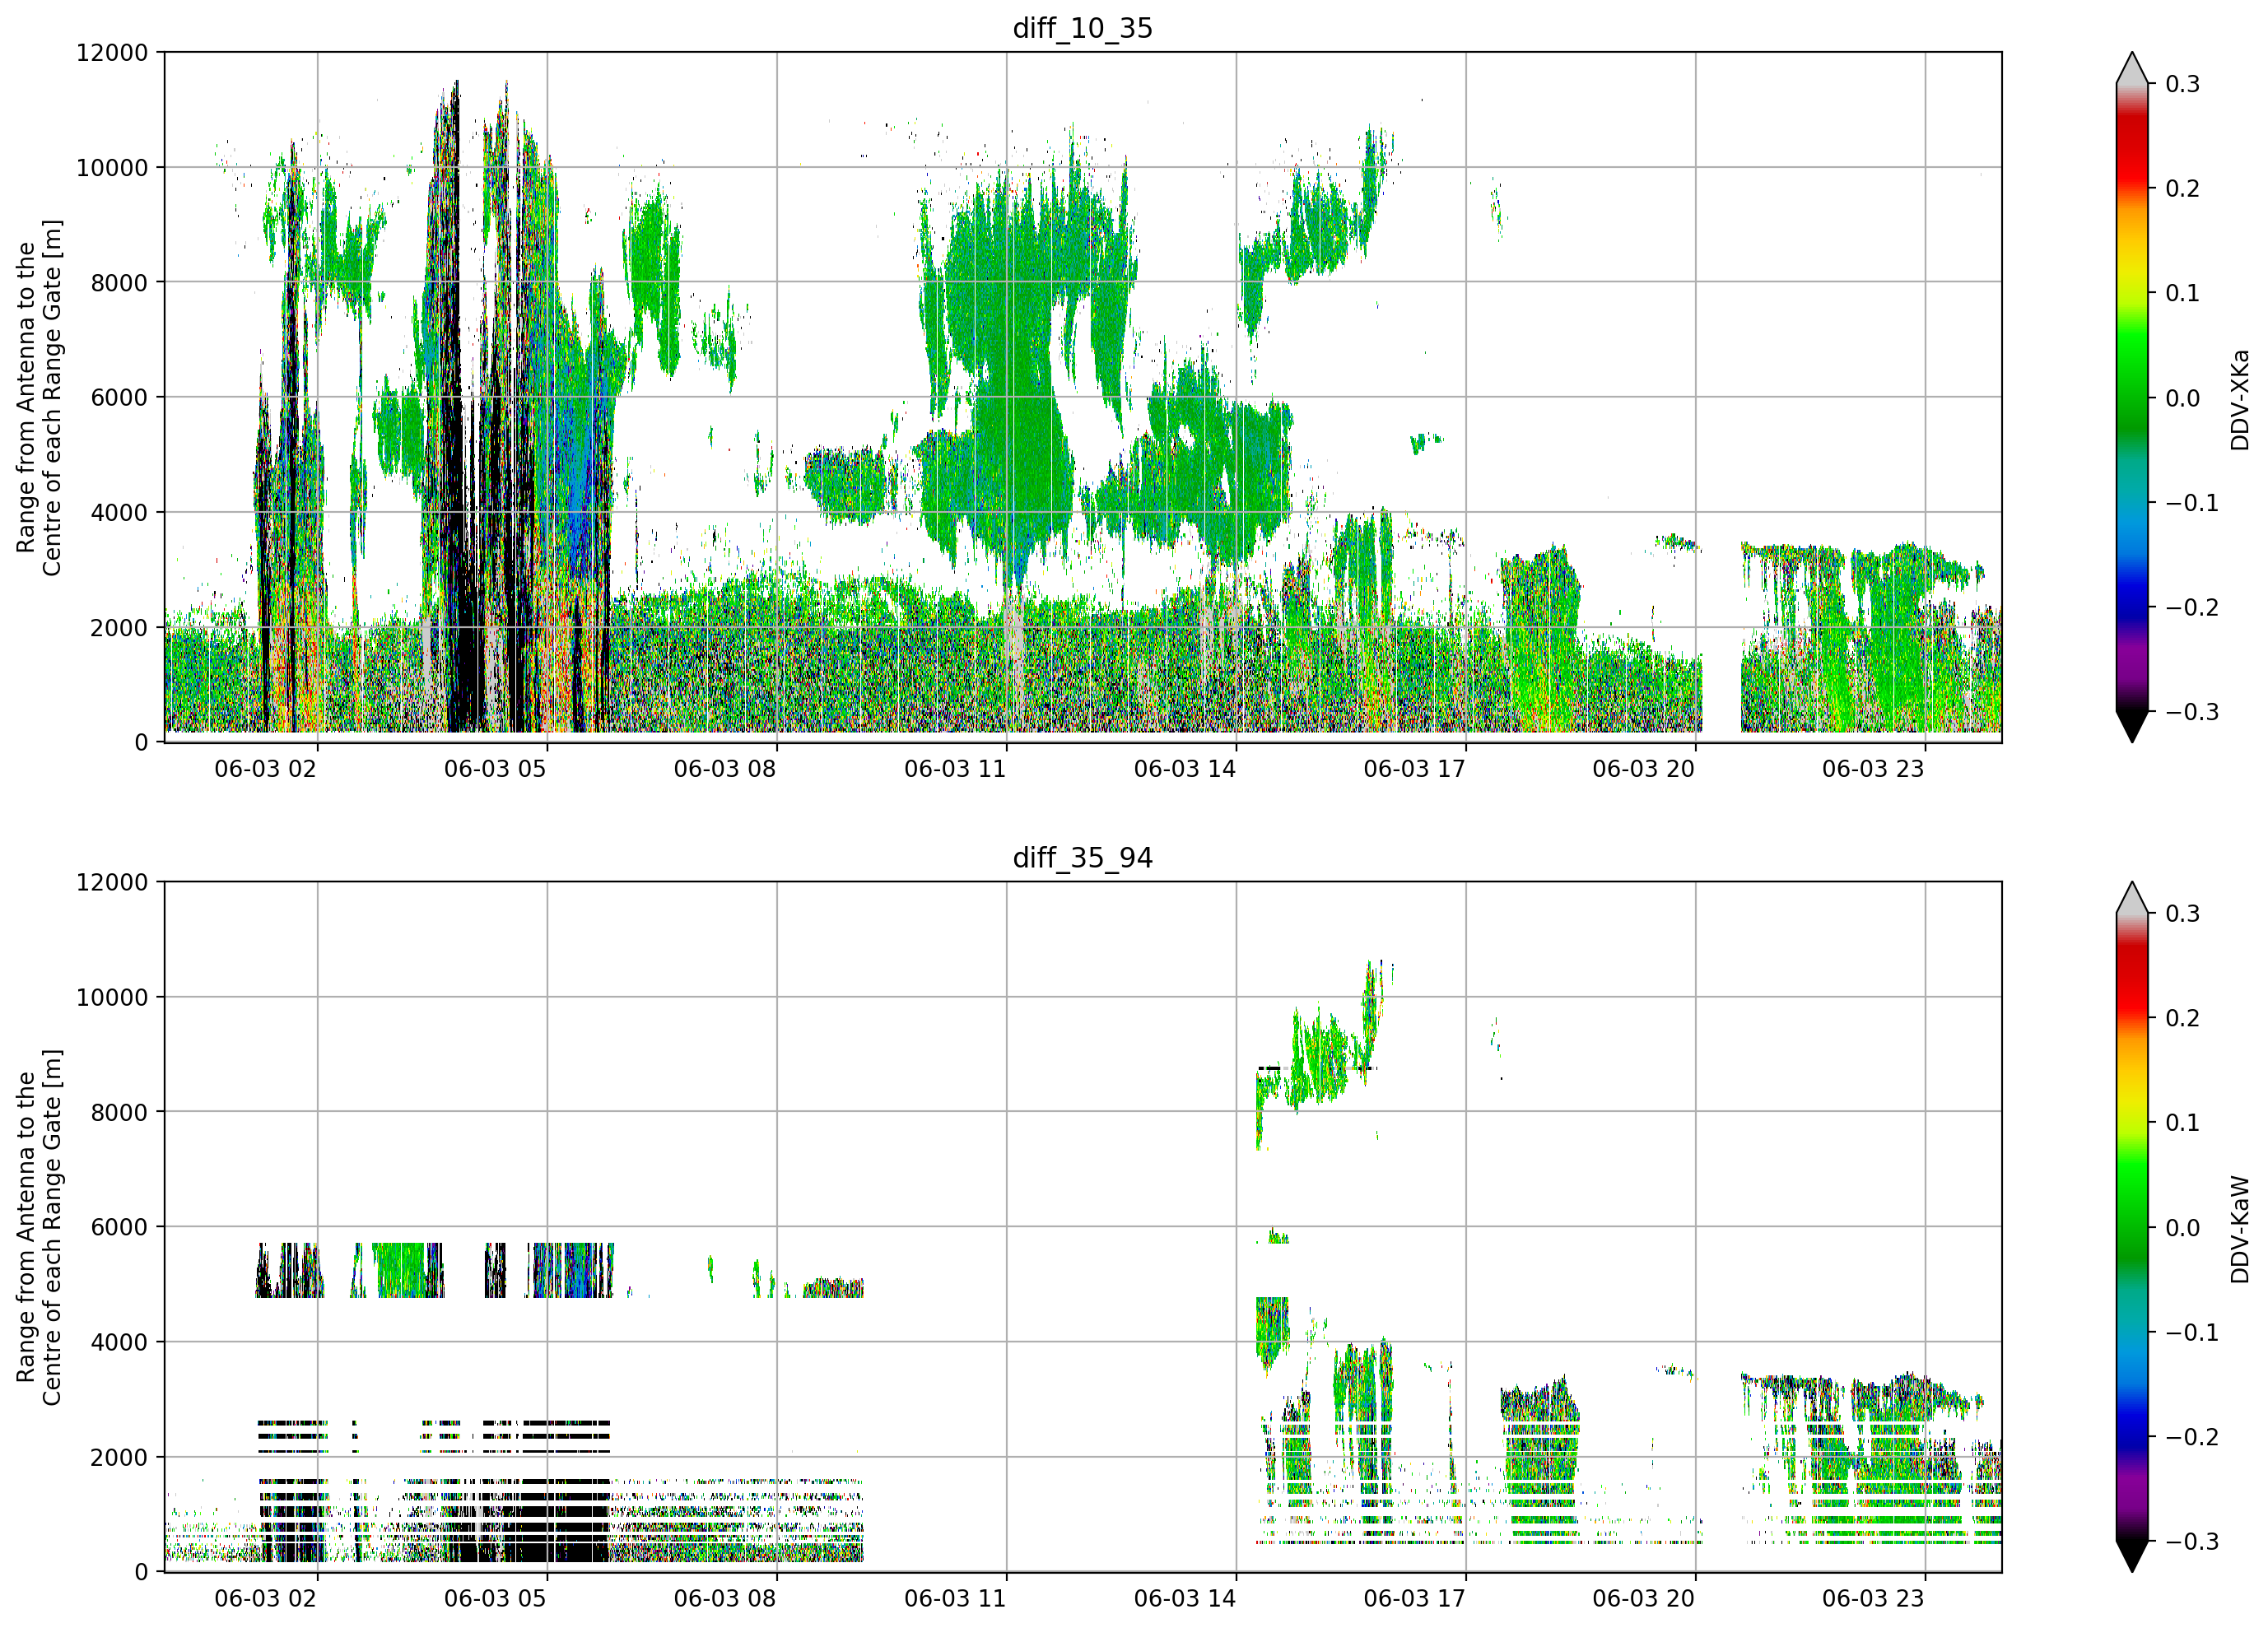Click the 06-03 11 tick label under diff_10_35
This screenshot has width=2268, height=1628.
(x=955, y=769)
